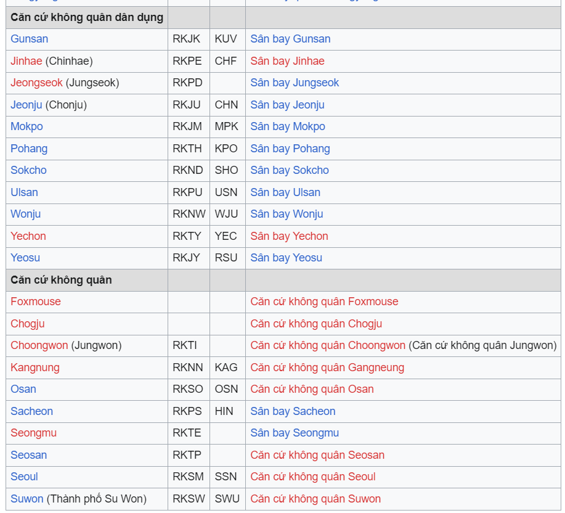Screen dimensions: 565x513
Task: Click the IATA code SWU cell
Action: click(x=228, y=499)
